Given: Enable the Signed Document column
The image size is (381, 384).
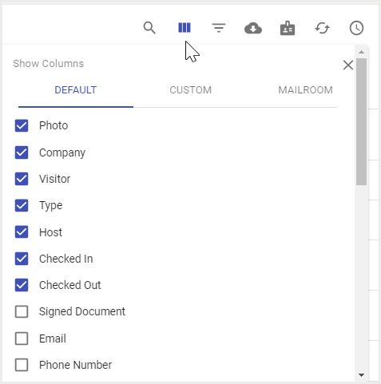Looking at the screenshot, I should (x=22, y=311).
